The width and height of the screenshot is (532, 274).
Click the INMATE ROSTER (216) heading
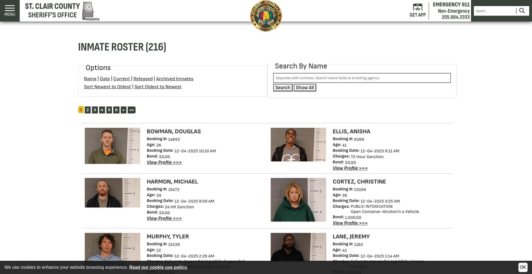point(122,47)
